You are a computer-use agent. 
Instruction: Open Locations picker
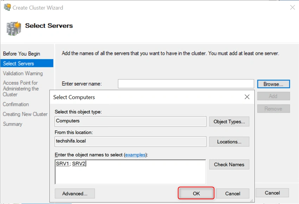229,142
